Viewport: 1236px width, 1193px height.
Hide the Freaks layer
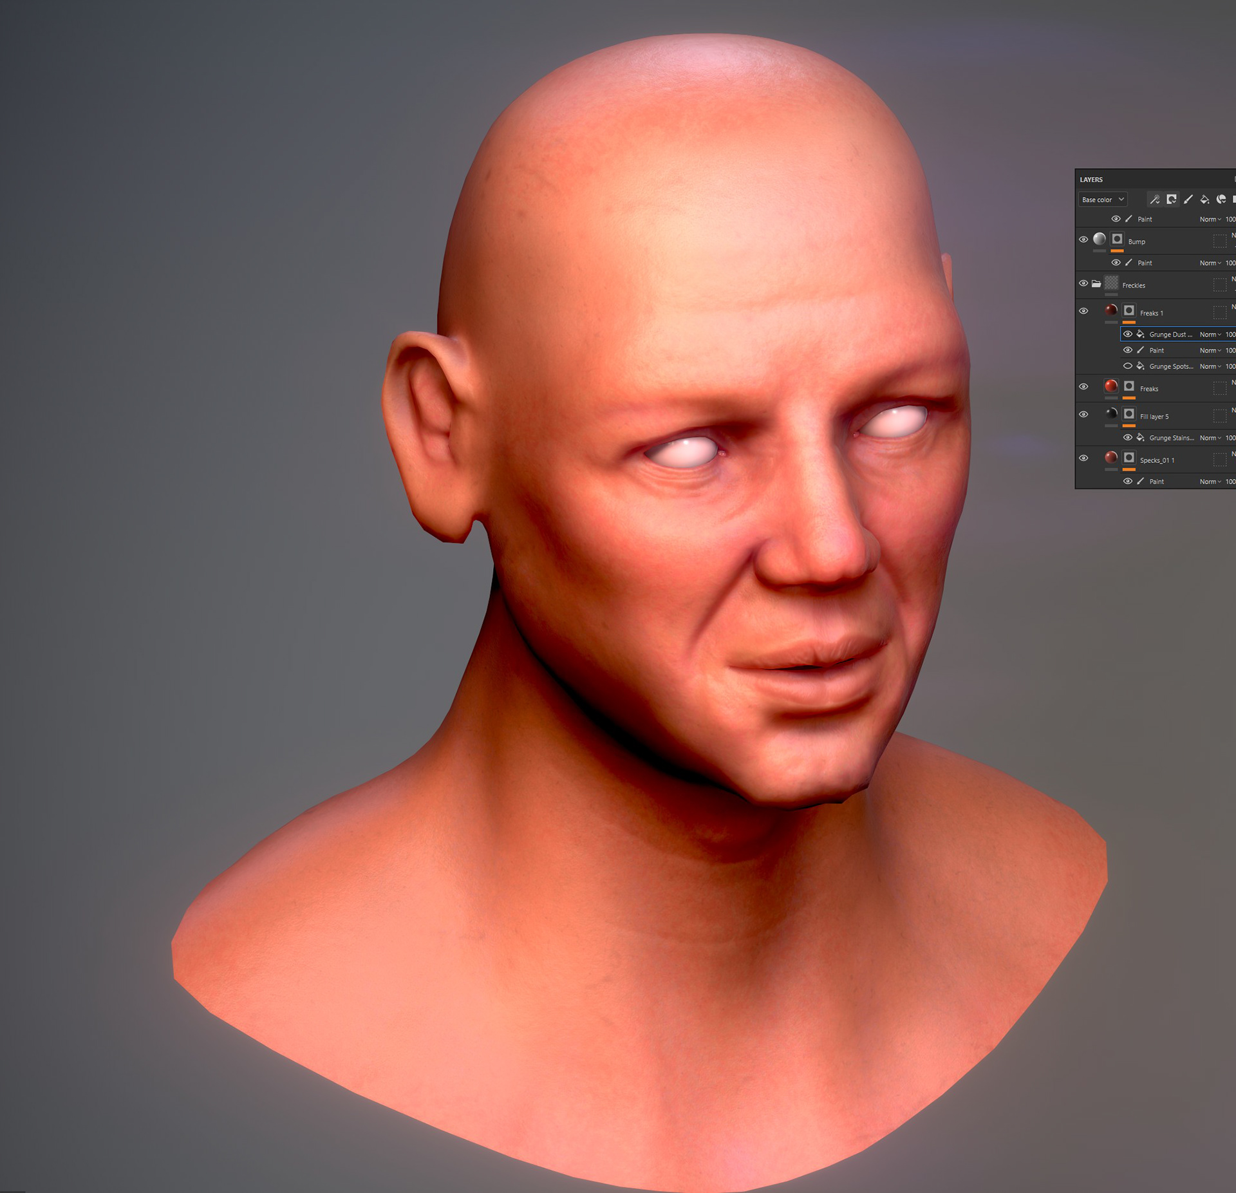click(x=1083, y=387)
